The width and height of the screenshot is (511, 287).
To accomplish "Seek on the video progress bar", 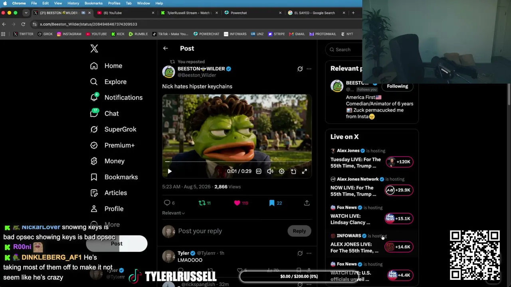I will click(x=237, y=162).
